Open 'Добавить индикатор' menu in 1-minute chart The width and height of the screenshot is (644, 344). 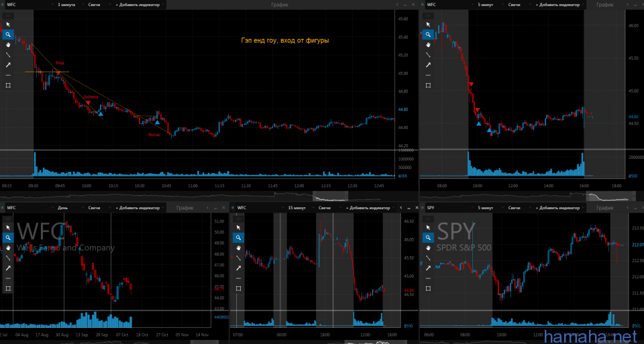click(139, 5)
